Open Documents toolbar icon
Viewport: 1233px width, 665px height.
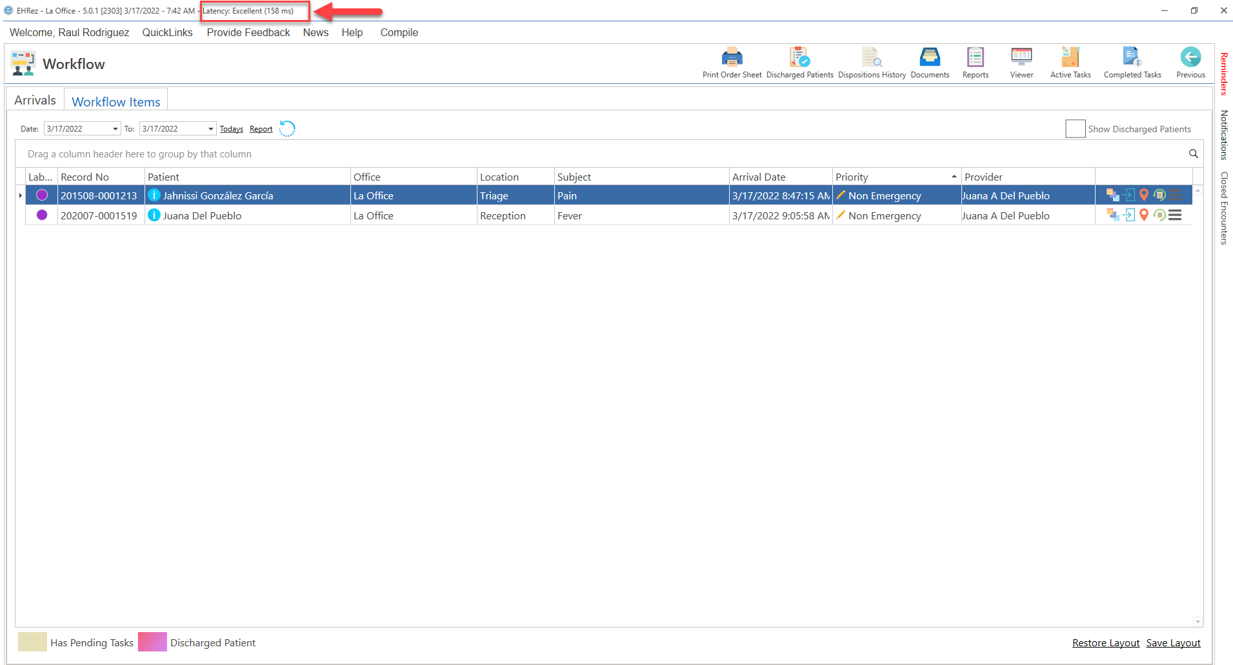930,57
